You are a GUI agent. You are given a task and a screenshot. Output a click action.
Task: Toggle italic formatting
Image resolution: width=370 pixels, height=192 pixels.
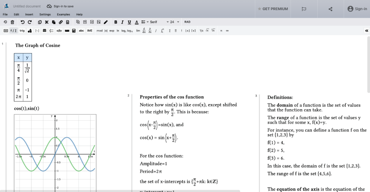[x=122, y=22]
